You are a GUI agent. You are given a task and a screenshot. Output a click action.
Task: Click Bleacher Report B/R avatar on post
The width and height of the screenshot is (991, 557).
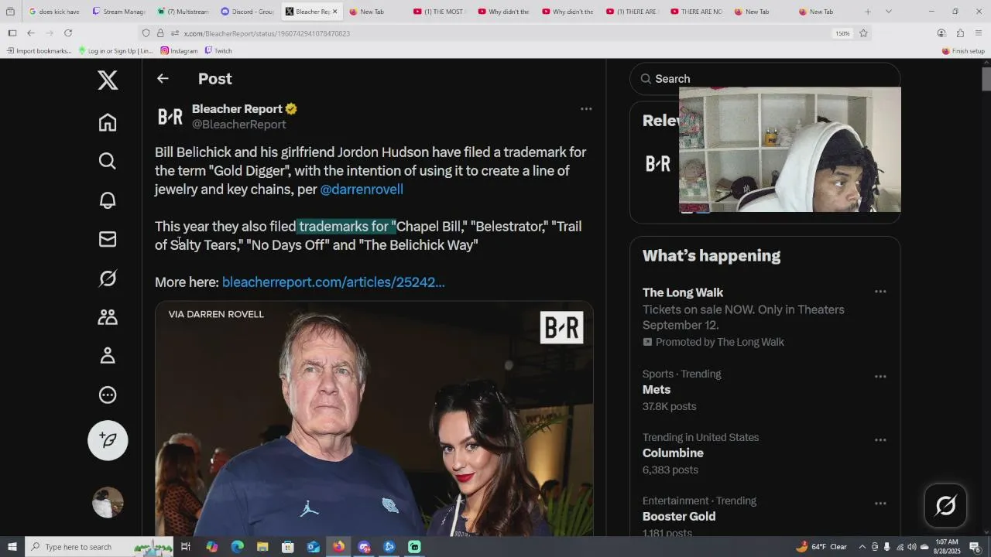click(x=170, y=117)
